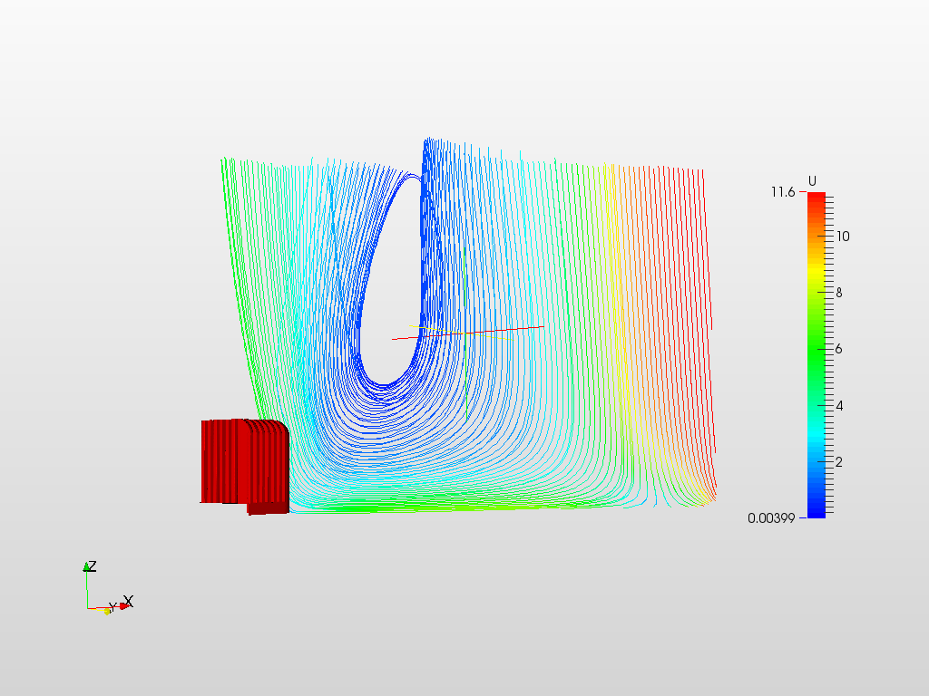Click the red center-of-rotation axis line
The width and height of the screenshot is (929, 696).
(468, 333)
